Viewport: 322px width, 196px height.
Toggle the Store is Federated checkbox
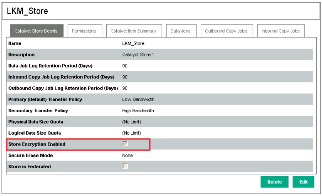pos(125,166)
